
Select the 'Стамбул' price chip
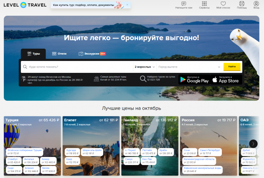(14, 161)
